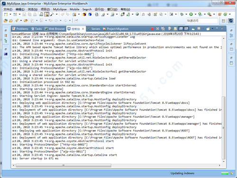This screenshot has height=178, width=237.
Task: Open the New wizard dropdown arrow
Action: pos(10,14)
